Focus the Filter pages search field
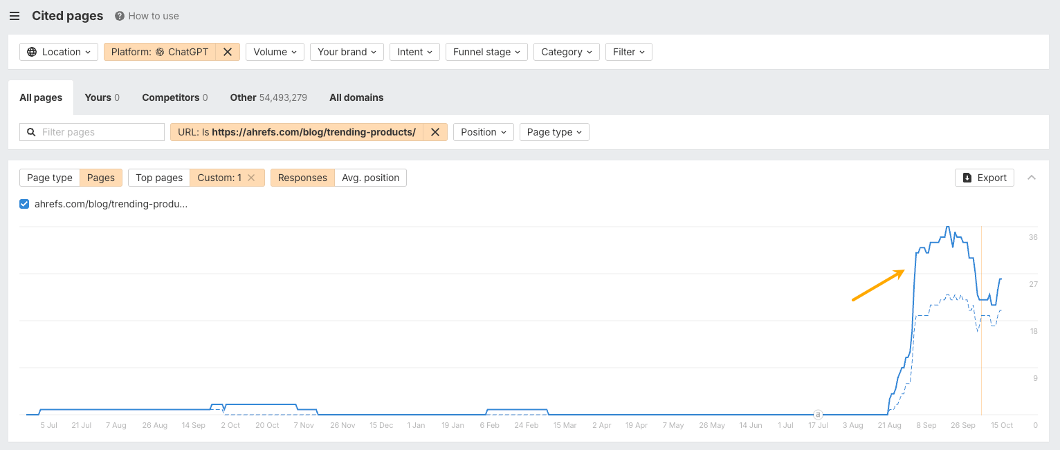The image size is (1060, 450). click(x=92, y=132)
